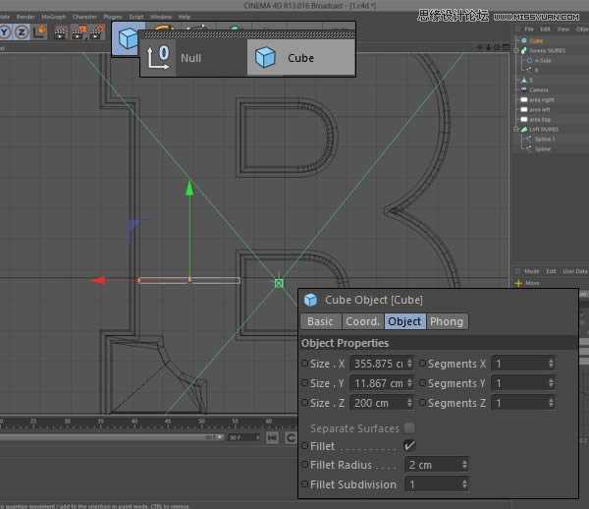Click the Fillet Radius spinner arrows
589x509 pixels.
(x=463, y=465)
